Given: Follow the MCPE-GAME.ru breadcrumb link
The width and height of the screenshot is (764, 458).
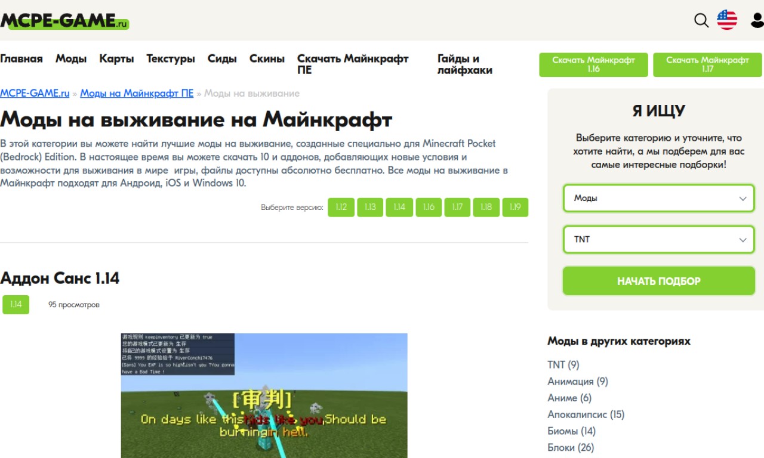Looking at the screenshot, I should coord(35,94).
